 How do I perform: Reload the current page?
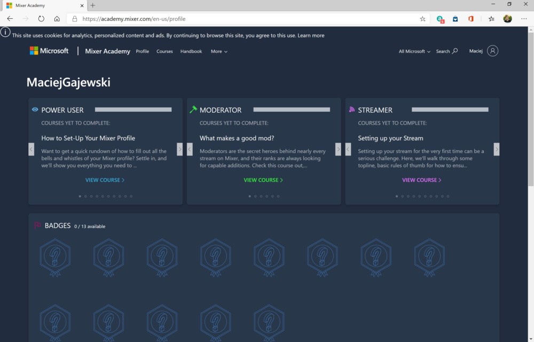click(x=41, y=19)
